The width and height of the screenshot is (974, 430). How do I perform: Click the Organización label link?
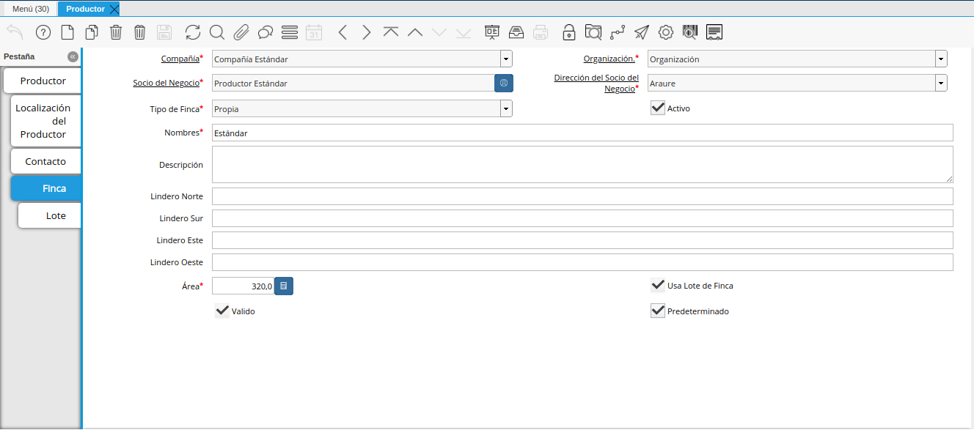[x=609, y=59]
